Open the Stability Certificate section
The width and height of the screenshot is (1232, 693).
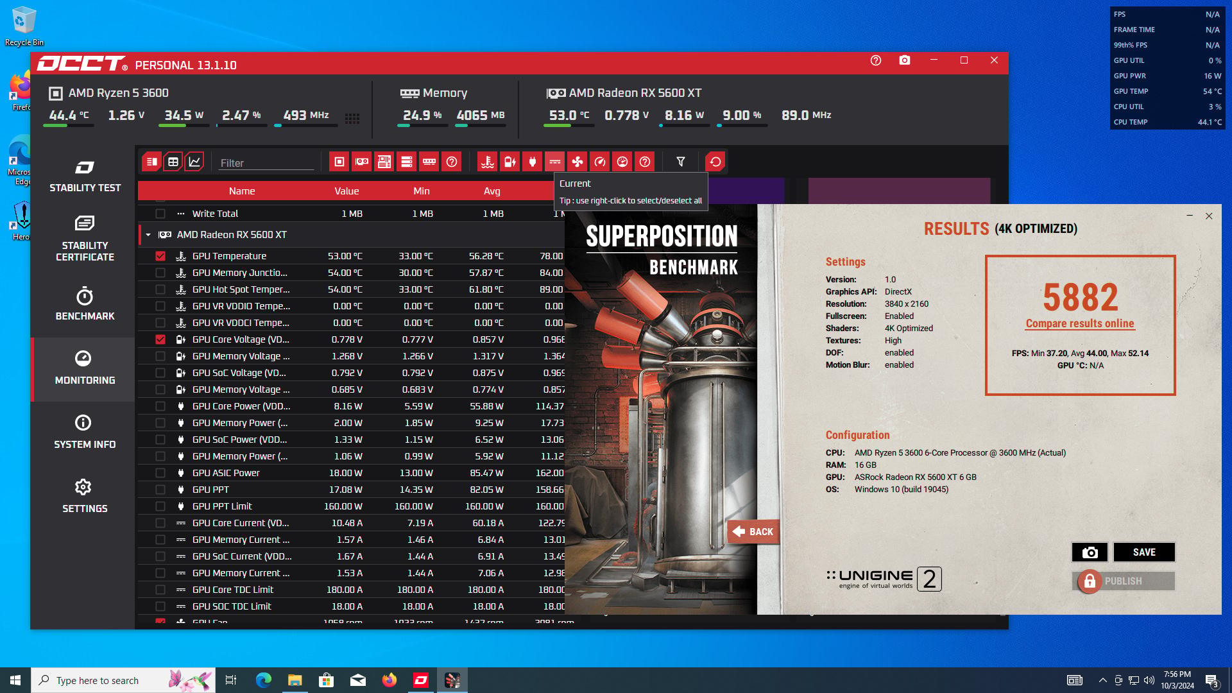pos(85,239)
